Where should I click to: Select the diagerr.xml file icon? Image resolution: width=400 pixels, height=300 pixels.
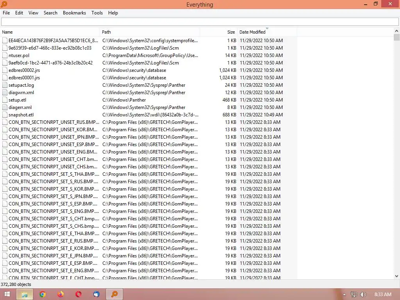(5, 107)
